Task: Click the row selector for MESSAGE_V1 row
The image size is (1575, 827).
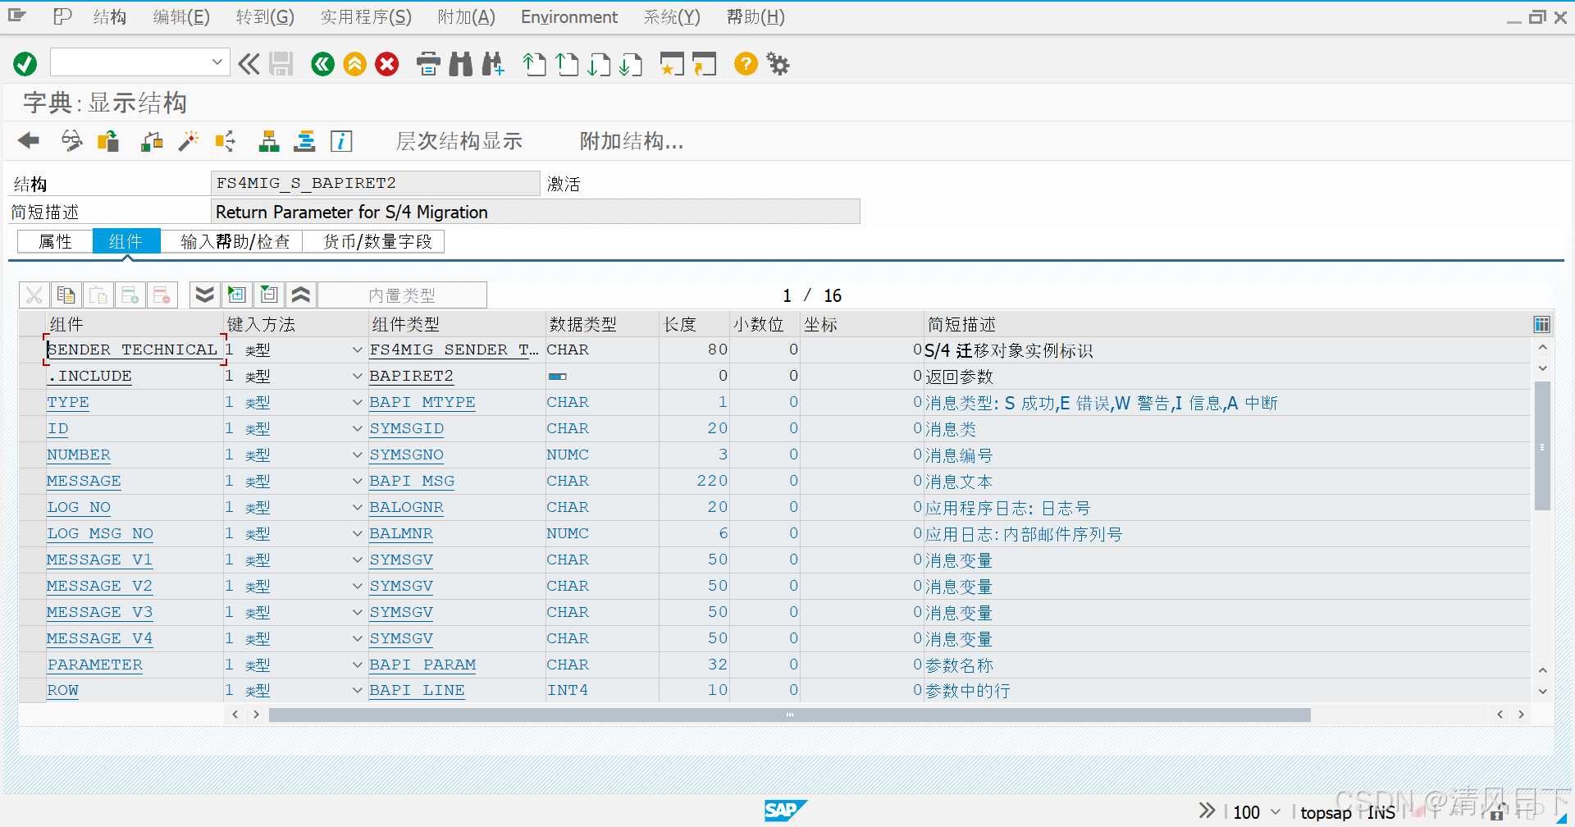Action: pos(32,560)
